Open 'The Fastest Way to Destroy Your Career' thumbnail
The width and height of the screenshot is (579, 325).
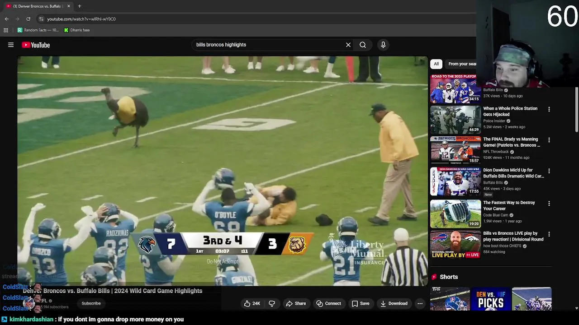coord(456,214)
